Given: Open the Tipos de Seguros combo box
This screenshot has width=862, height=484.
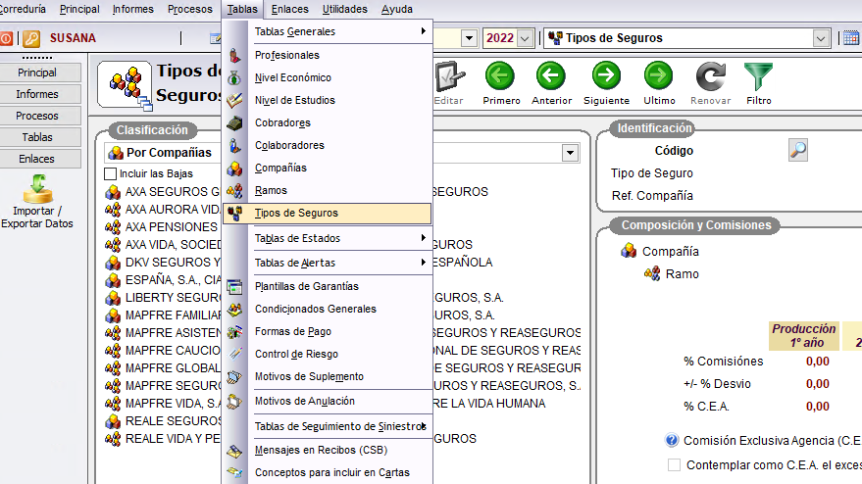Looking at the screenshot, I should click(x=820, y=38).
